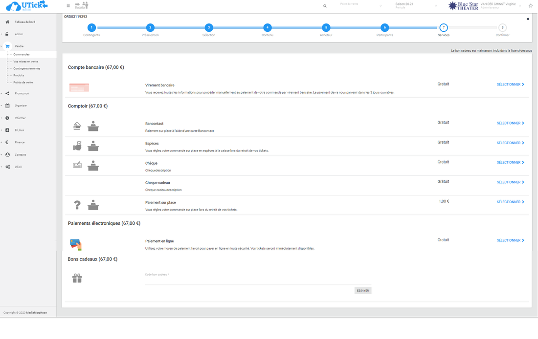Open the Point de vente dropdown
538x339 pixels.
tap(361, 6)
